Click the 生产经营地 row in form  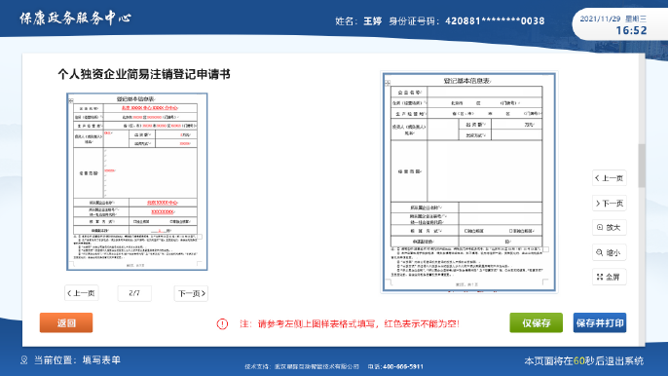pyautogui.click(x=466, y=114)
